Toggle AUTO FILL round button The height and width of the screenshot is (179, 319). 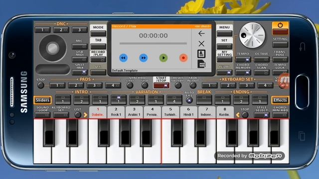coord(189,100)
